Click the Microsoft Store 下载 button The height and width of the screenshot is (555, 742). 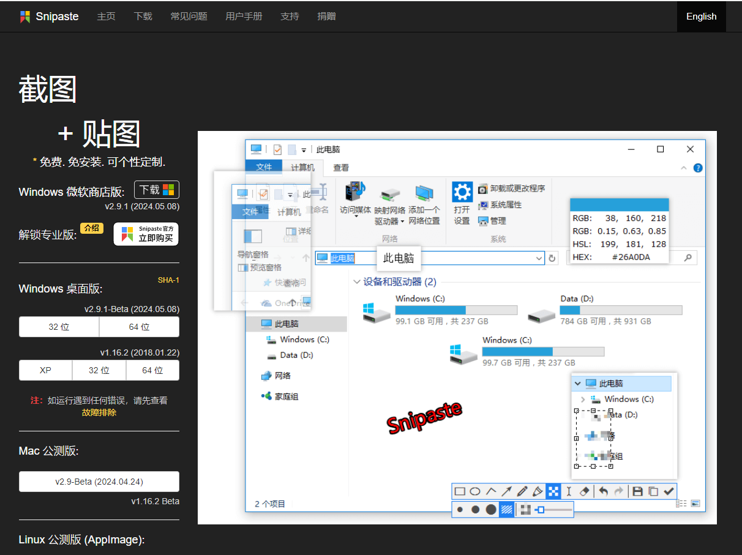(157, 190)
